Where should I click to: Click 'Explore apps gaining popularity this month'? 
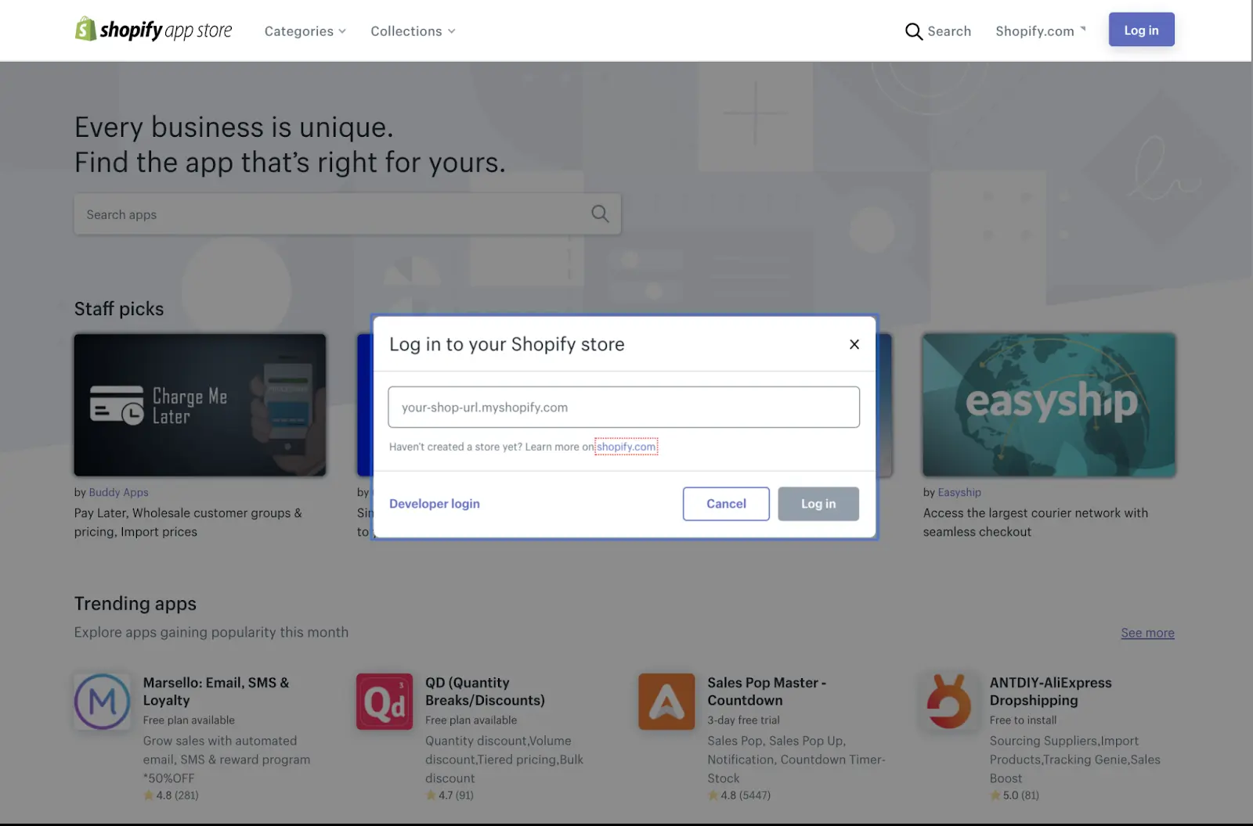pyautogui.click(x=211, y=632)
